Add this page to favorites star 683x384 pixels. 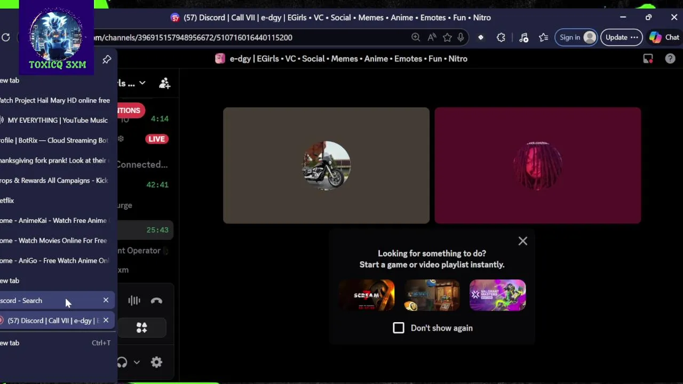(x=447, y=37)
